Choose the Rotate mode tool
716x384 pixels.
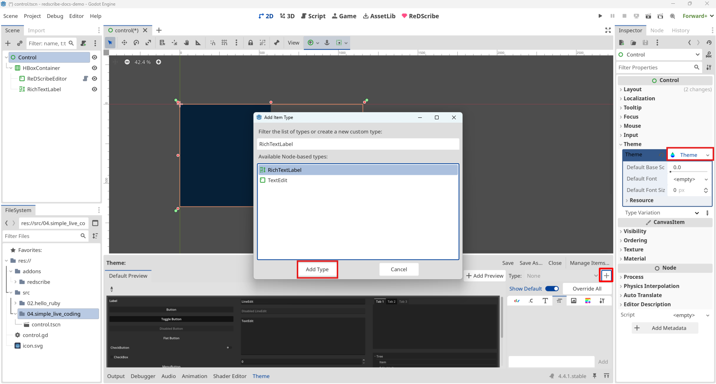pos(136,43)
